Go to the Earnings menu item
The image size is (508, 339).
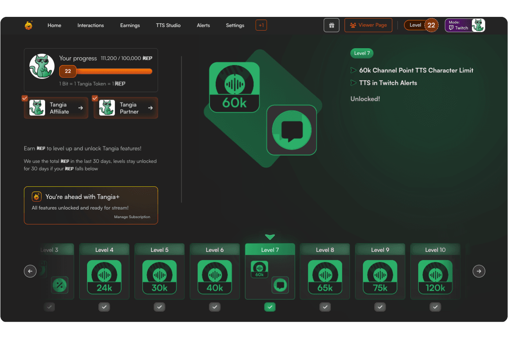click(x=130, y=25)
